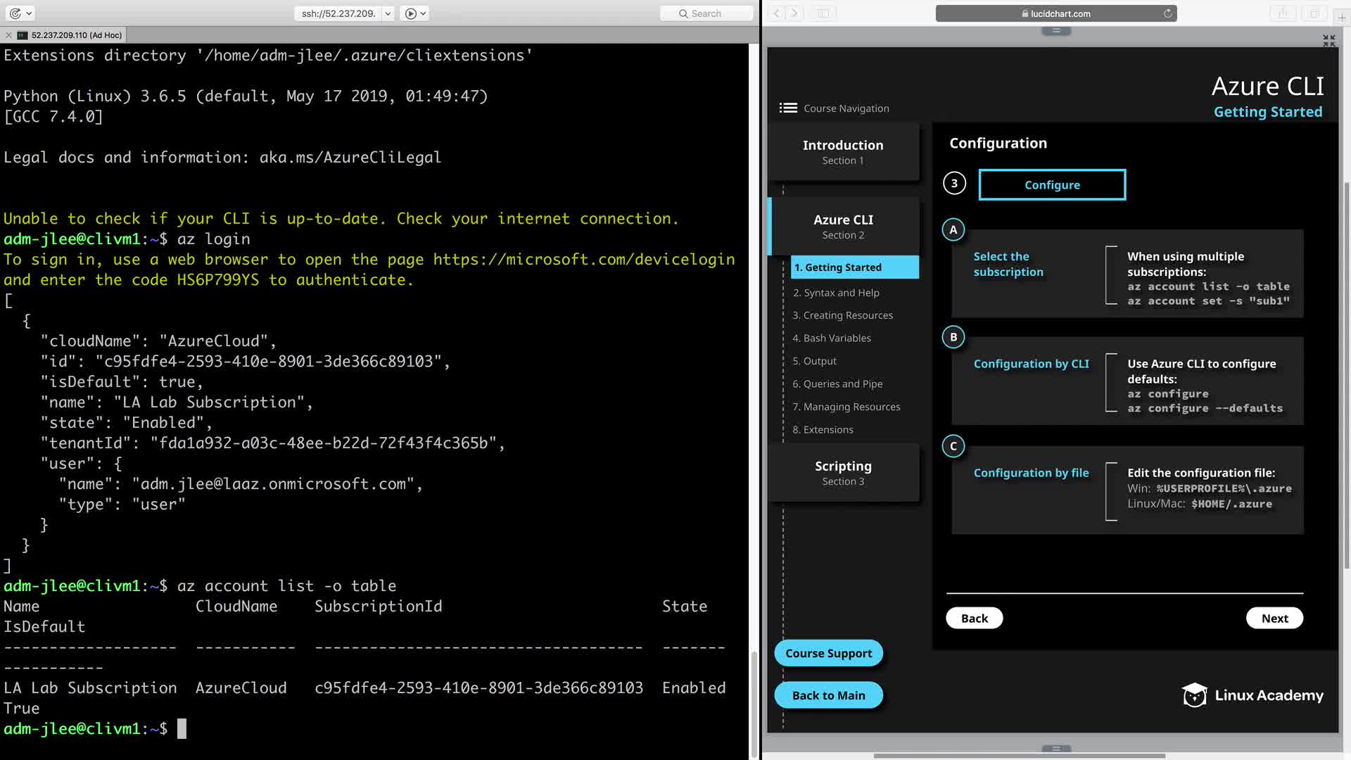Click the Safari share icon

[1283, 13]
